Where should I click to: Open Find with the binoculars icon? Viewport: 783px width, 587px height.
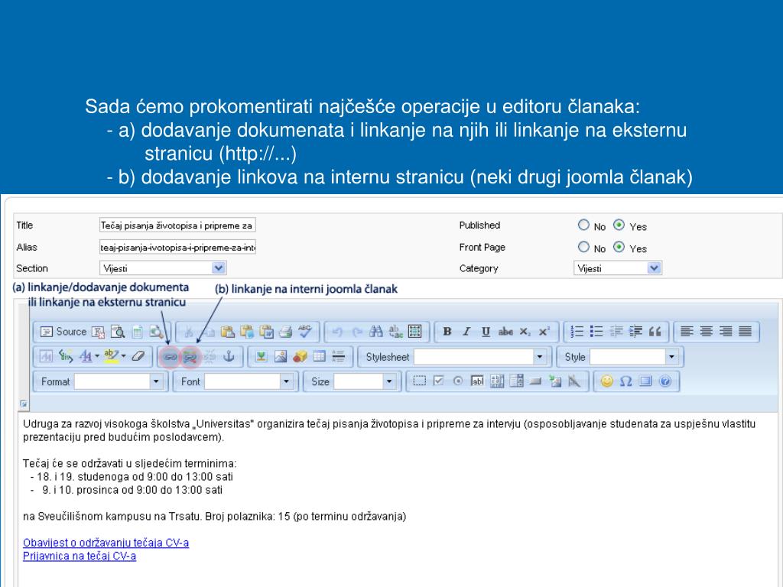(376, 332)
